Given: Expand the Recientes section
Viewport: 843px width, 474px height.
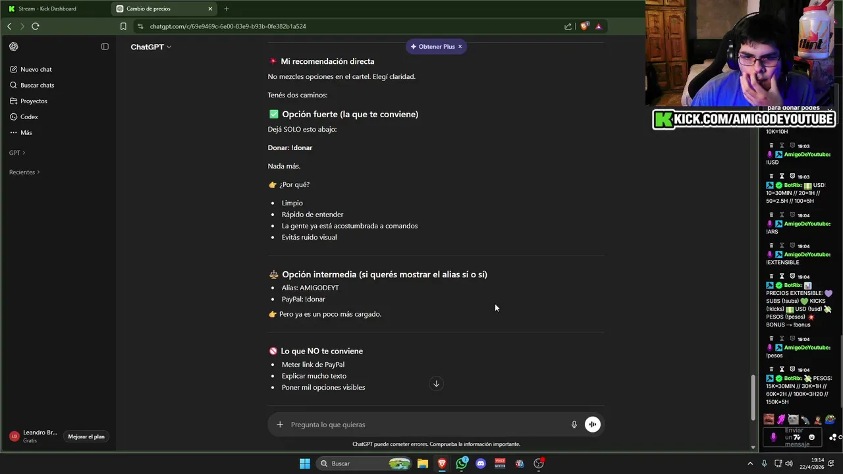Looking at the screenshot, I should tap(24, 172).
